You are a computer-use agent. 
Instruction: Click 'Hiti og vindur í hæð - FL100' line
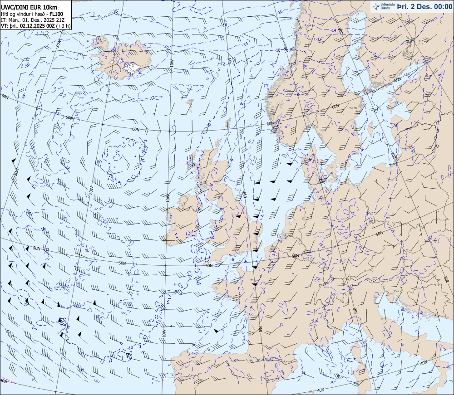pyautogui.click(x=32, y=14)
